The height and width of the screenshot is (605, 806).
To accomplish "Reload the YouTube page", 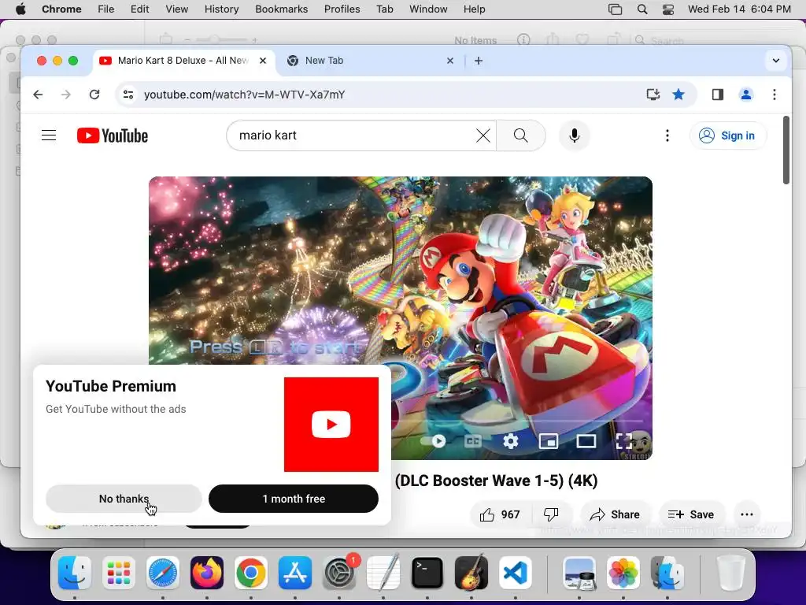I will [x=94, y=95].
